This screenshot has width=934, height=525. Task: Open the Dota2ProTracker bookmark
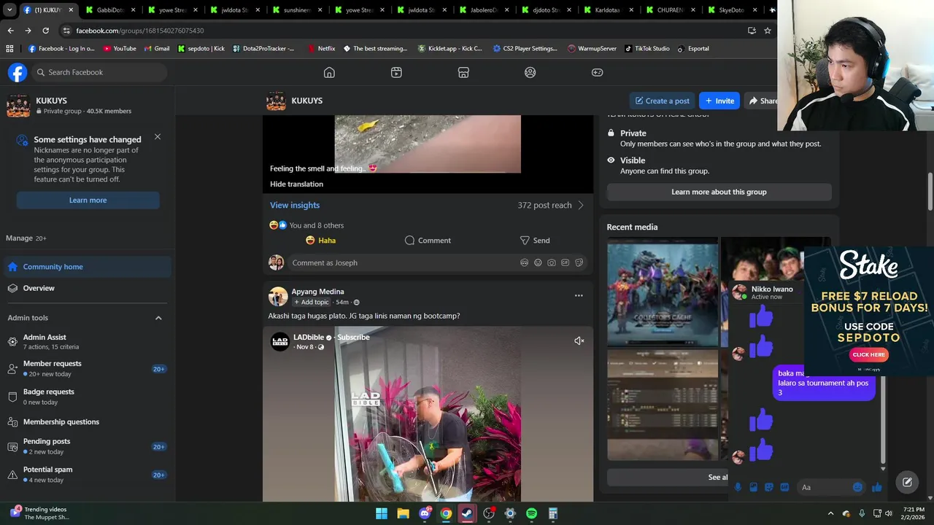(263, 49)
